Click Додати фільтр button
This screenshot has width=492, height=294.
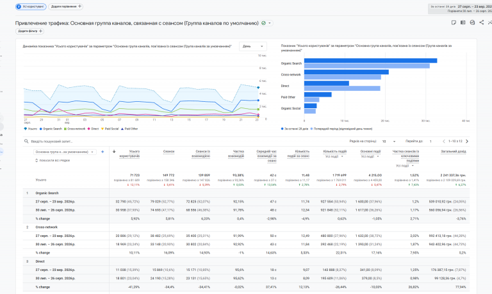(30, 31)
